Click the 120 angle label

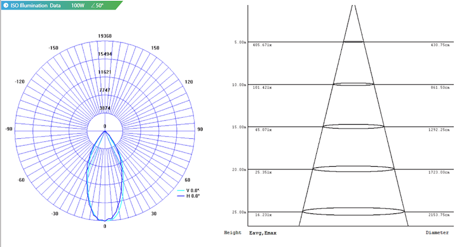coord(189,82)
